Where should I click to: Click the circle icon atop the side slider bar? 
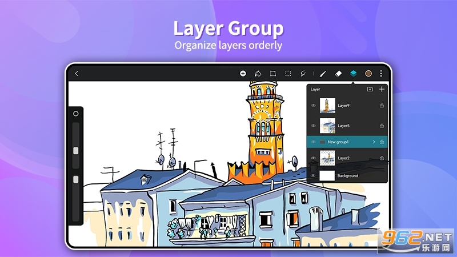[x=76, y=114]
